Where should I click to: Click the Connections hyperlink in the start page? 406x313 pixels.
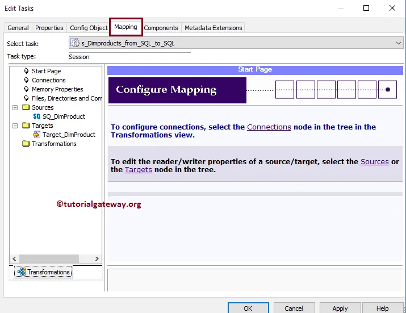tap(269, 127)
